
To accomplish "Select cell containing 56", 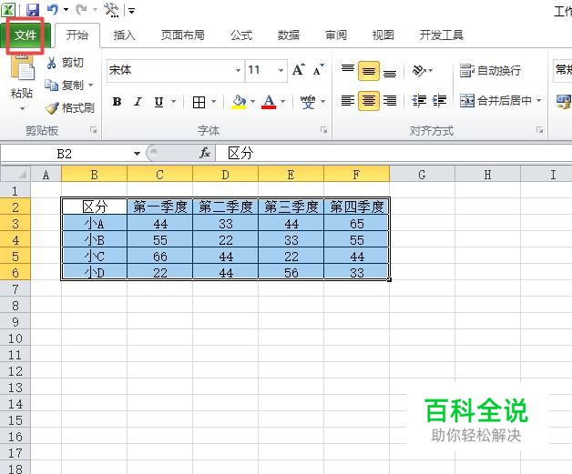I will point(291,273).
